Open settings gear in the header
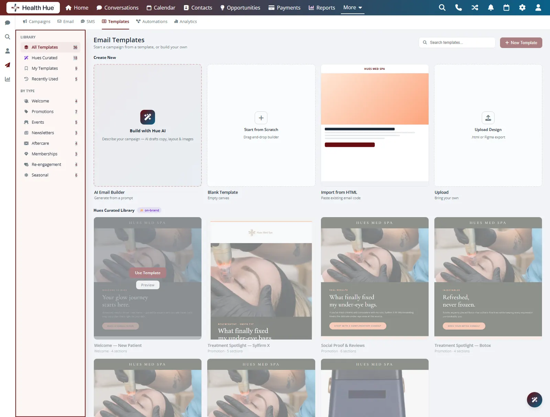Screen dimensions: 550x417 [522, 8]
